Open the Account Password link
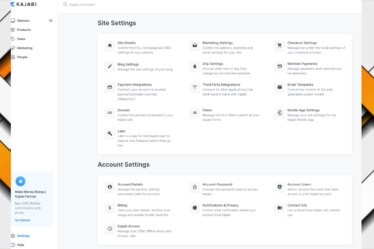The width and height of the screenshot is (374, 249). [x=217, y=184]
